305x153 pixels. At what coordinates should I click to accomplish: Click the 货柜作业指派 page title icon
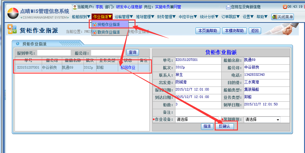[x=12, y=30]
